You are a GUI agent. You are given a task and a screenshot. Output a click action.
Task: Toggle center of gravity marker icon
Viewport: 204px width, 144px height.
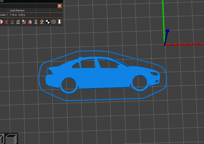pyautogui.click(x=48, y=22)
